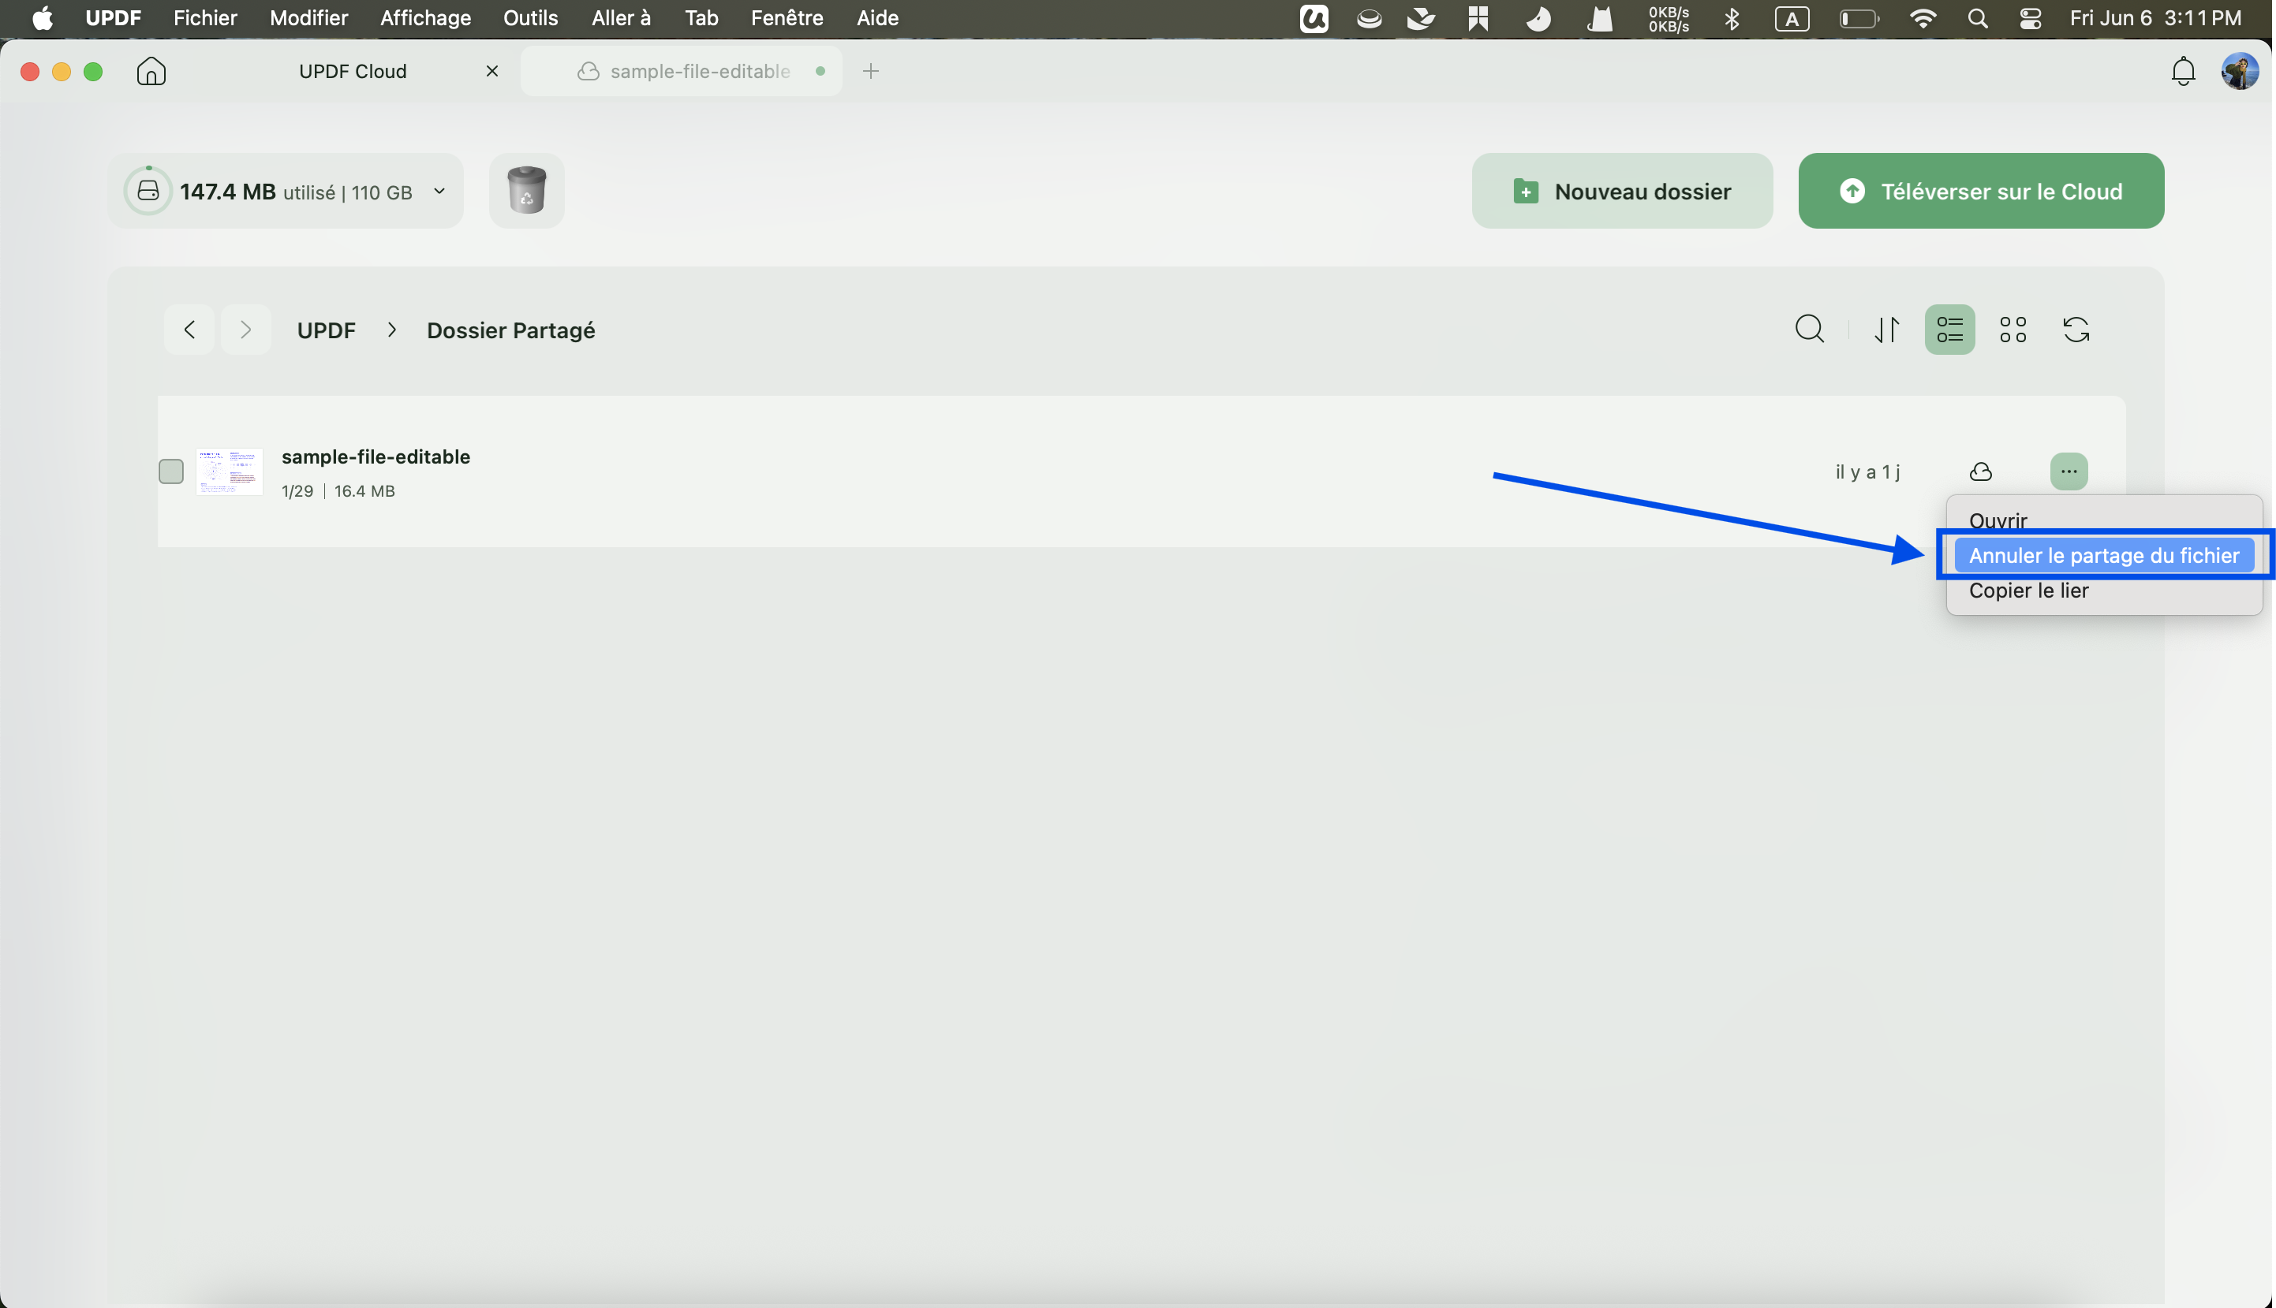Refresh the cloud file list
Screen dimensions: 2276x1308
pyautogui.click(x=2076, y=330)
